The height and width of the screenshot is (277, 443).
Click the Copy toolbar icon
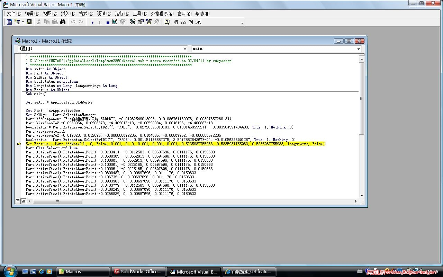(47, 22)
